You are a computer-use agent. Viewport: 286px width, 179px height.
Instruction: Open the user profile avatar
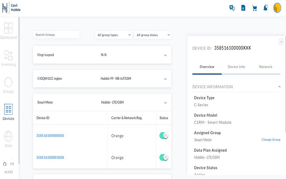[x=277, y=8]
